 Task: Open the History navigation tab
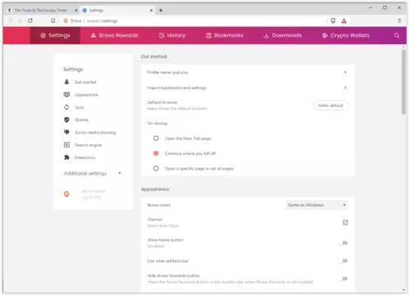172,35
